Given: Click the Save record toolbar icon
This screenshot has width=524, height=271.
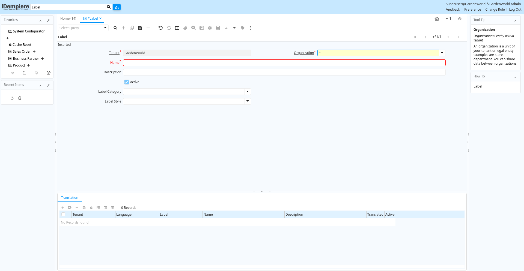Looking at the screenshot, I should pos(140,28).
